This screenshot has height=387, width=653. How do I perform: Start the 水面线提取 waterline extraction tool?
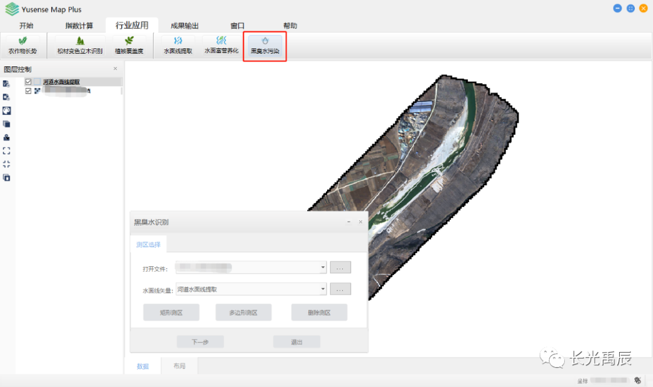click(178, 45)
